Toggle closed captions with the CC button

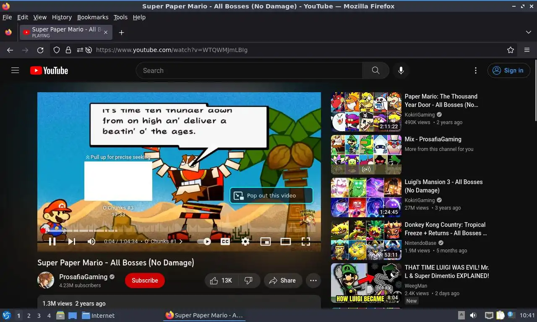225,241
